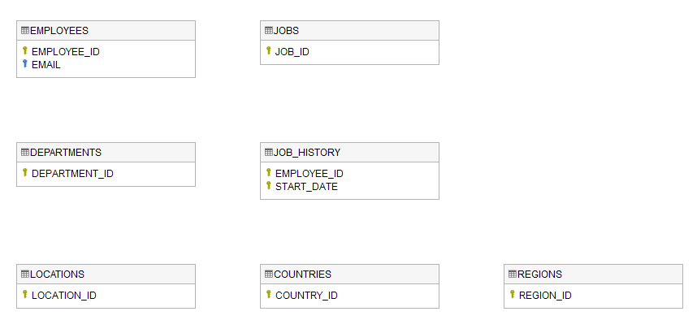Select the DEPARTMENT_ID column
The width and height of the screenshot is (697, 333).
point(72,173)
